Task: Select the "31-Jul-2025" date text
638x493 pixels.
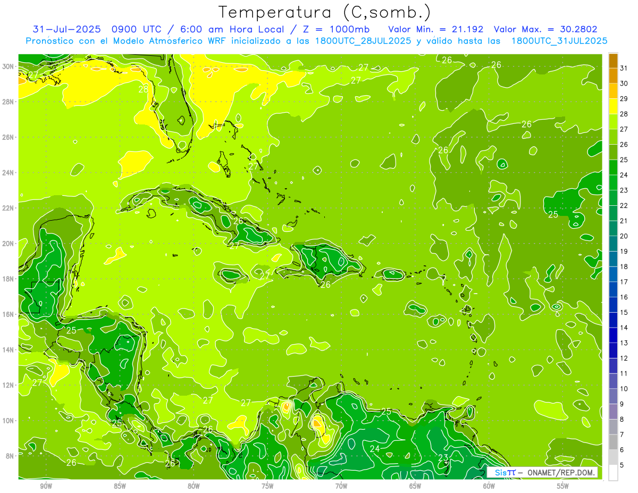Action: [x=67, y=29]
